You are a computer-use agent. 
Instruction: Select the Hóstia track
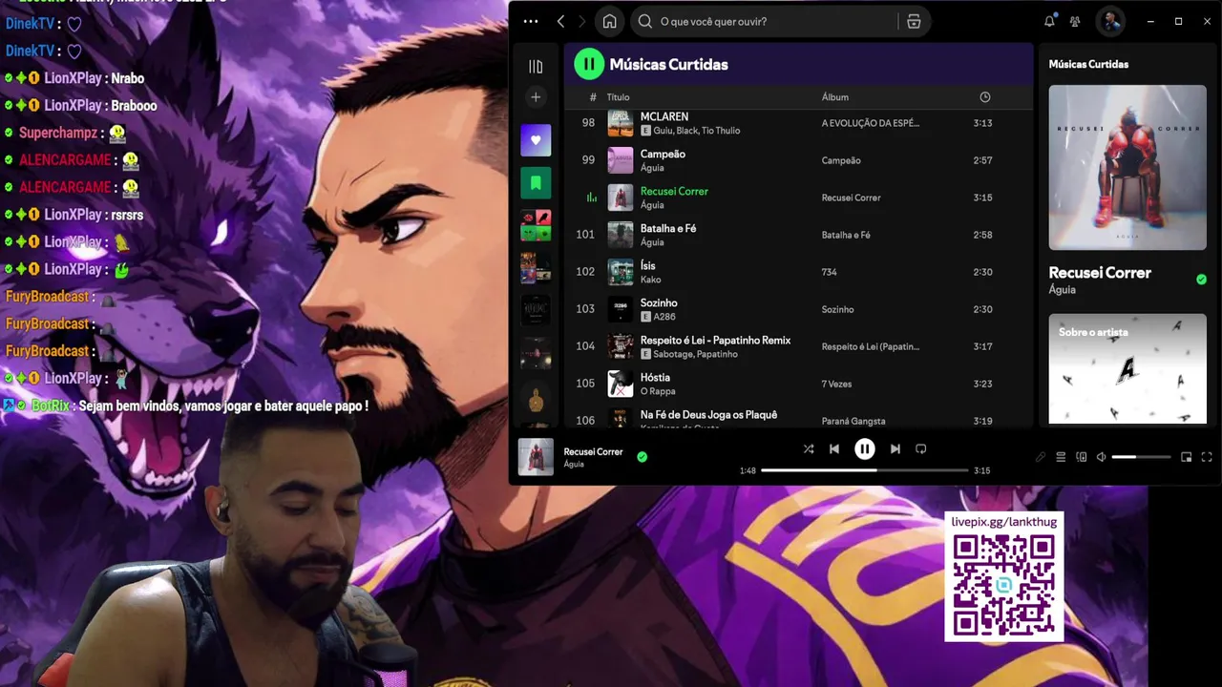click(x=798, y=384)
